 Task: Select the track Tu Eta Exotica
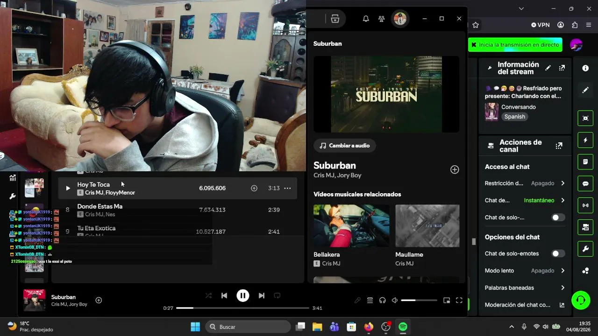coord(178,231)
